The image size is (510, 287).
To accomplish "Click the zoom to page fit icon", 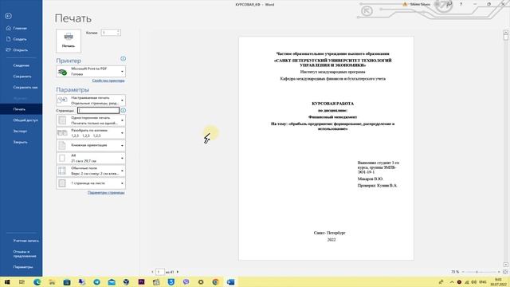I will (x=505, y=272).
